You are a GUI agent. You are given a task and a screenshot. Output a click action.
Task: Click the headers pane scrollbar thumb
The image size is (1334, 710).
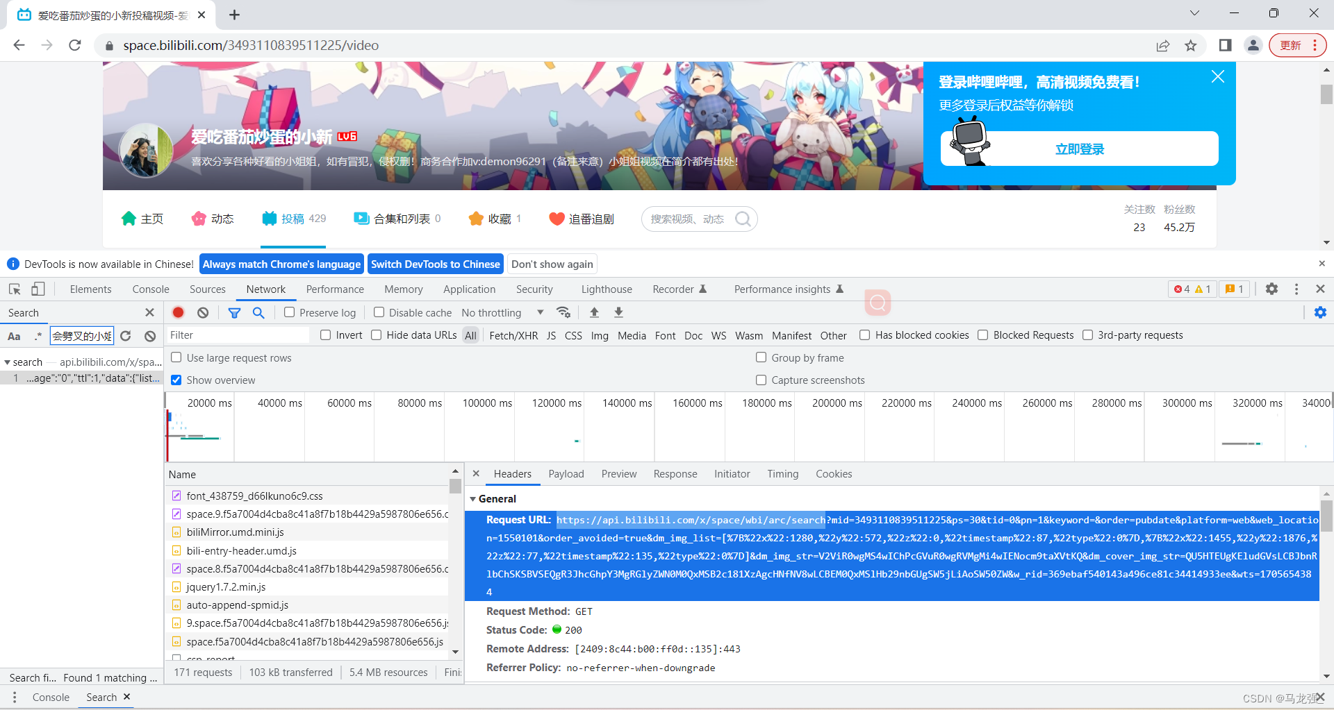1326,515
